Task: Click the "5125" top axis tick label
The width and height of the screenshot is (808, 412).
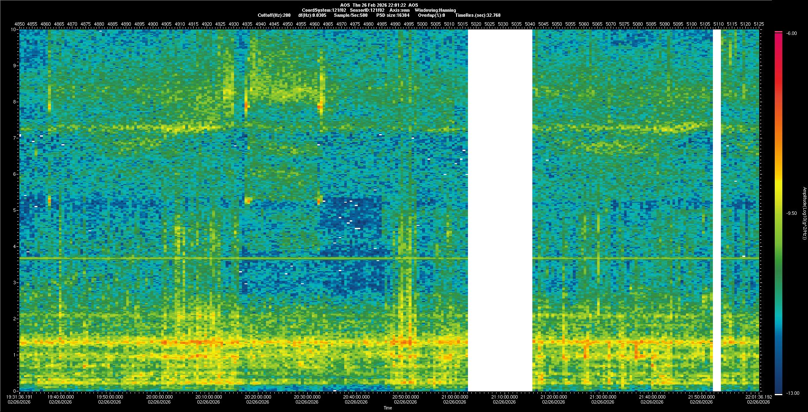Action: point(759,24)
